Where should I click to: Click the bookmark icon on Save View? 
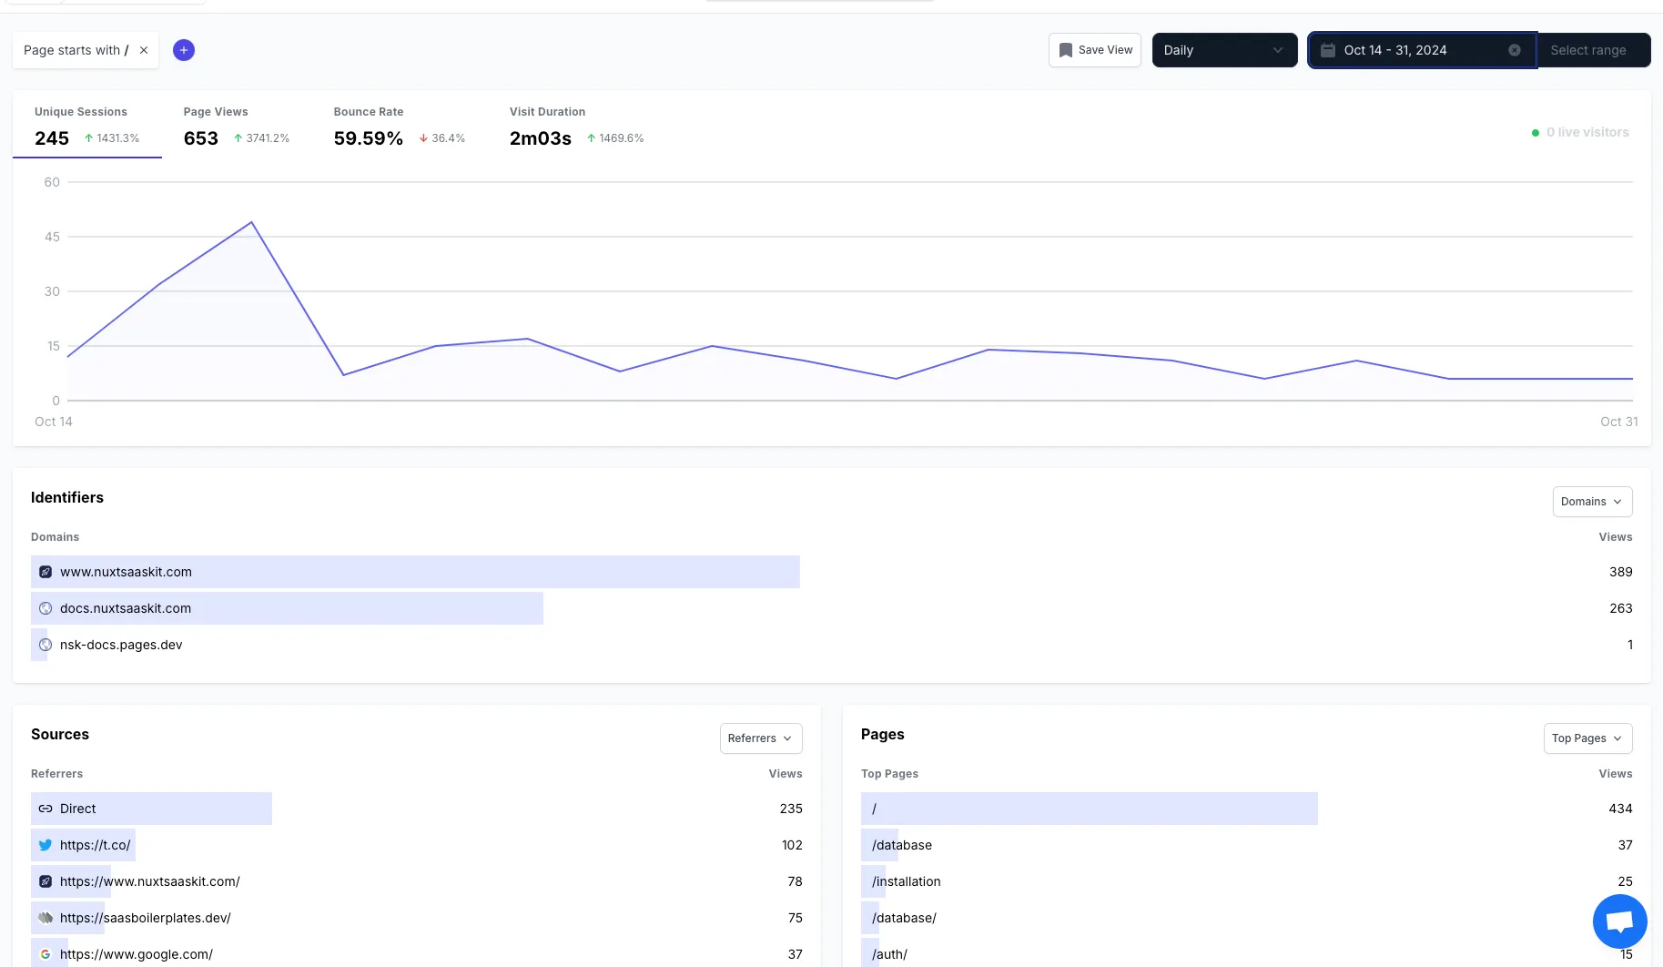(x=1065, y=50)
